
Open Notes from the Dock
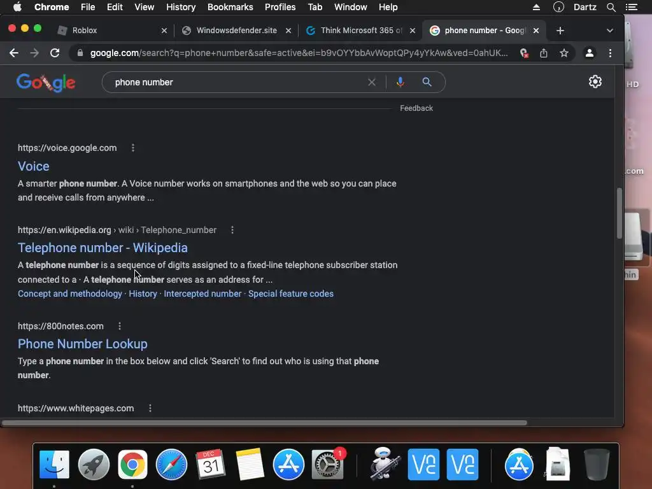[250, 464]
